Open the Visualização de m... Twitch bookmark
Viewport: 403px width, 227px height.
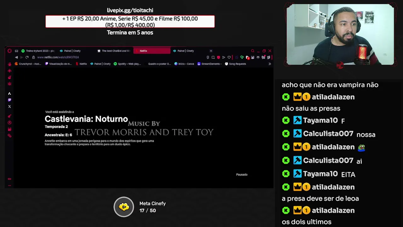pos(59,64)
